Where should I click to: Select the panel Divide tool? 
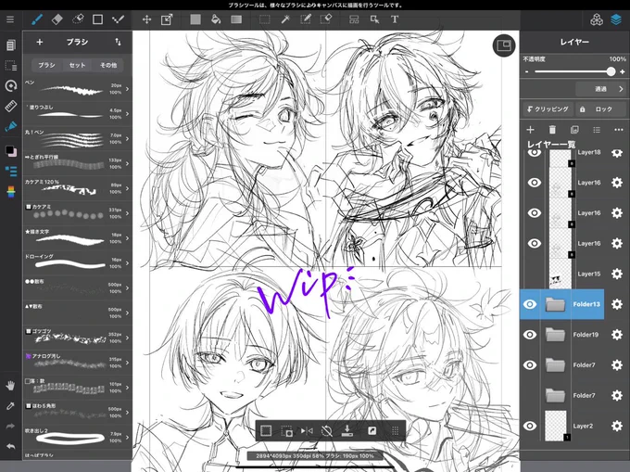354,19
